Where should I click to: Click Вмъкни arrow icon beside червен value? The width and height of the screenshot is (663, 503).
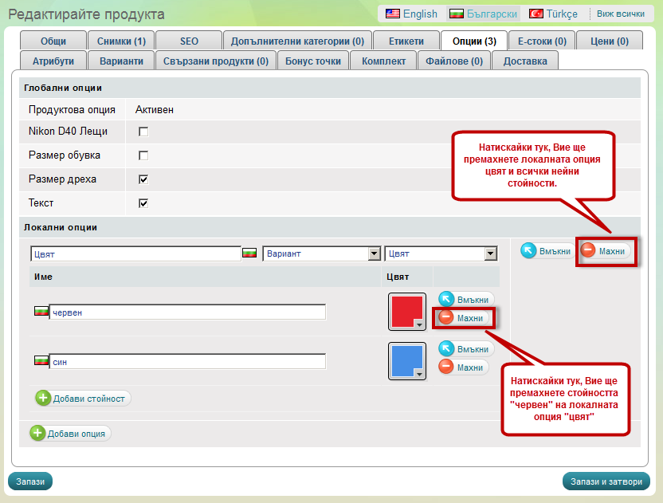[447, 300]
